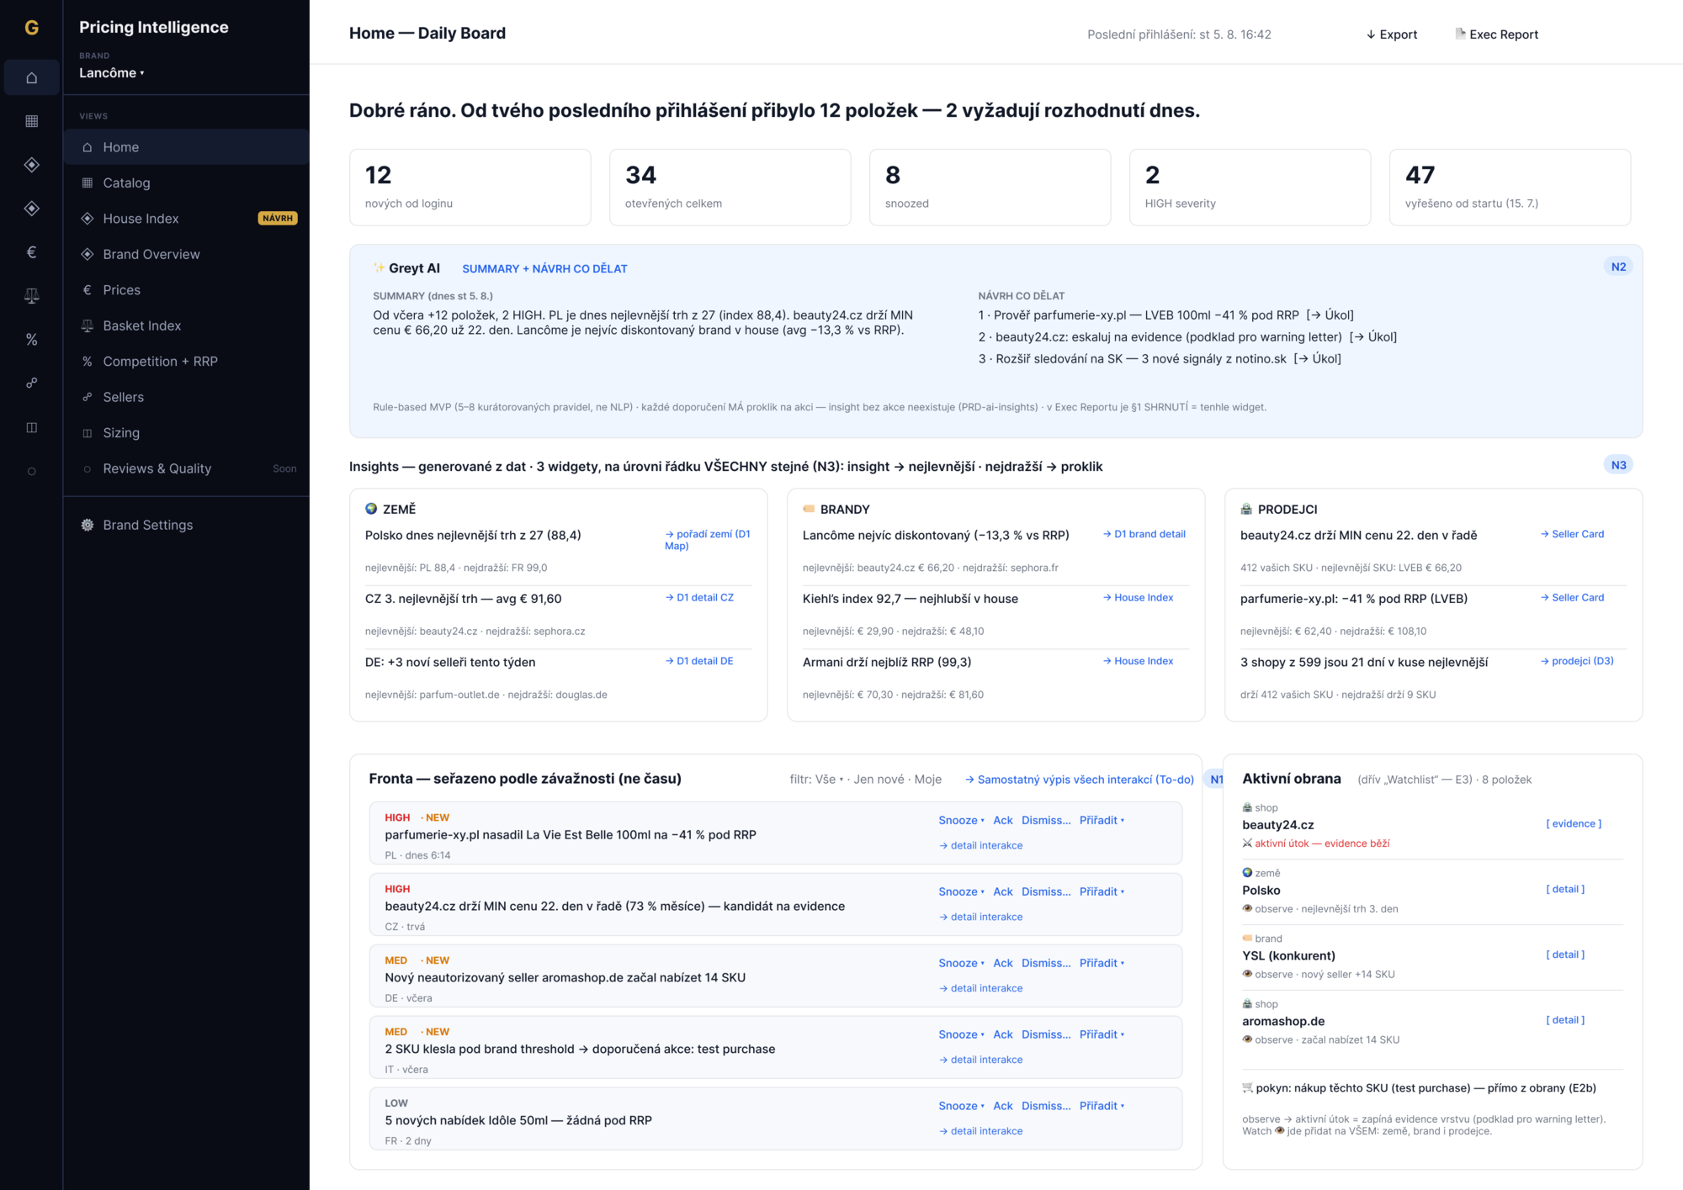Open the scales basket icon in rail
This screenshot has height=1190, width=1683.
click(x=31, y=296)
